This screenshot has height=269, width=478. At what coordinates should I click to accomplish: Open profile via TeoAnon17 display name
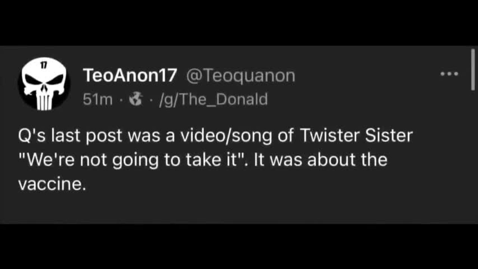tap(130, 76)
